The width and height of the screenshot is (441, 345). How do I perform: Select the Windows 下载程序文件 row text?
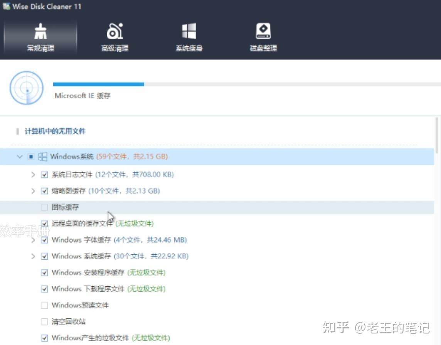click(109, 289)
